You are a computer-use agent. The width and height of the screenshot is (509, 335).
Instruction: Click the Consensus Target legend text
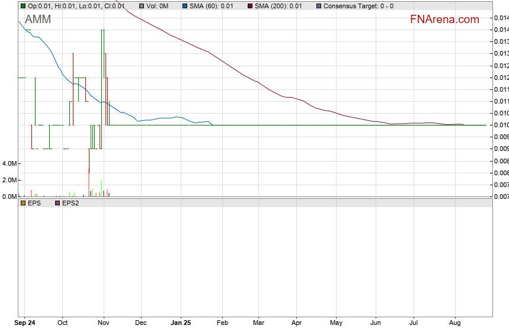point(358,6)
